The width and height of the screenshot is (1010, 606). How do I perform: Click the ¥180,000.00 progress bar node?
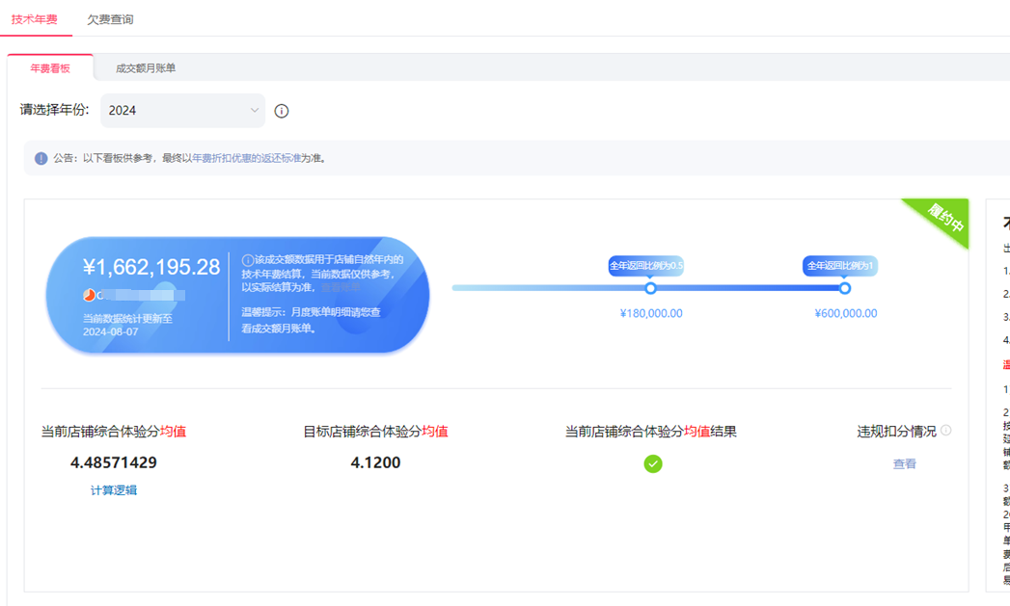(x=650, y=288)
